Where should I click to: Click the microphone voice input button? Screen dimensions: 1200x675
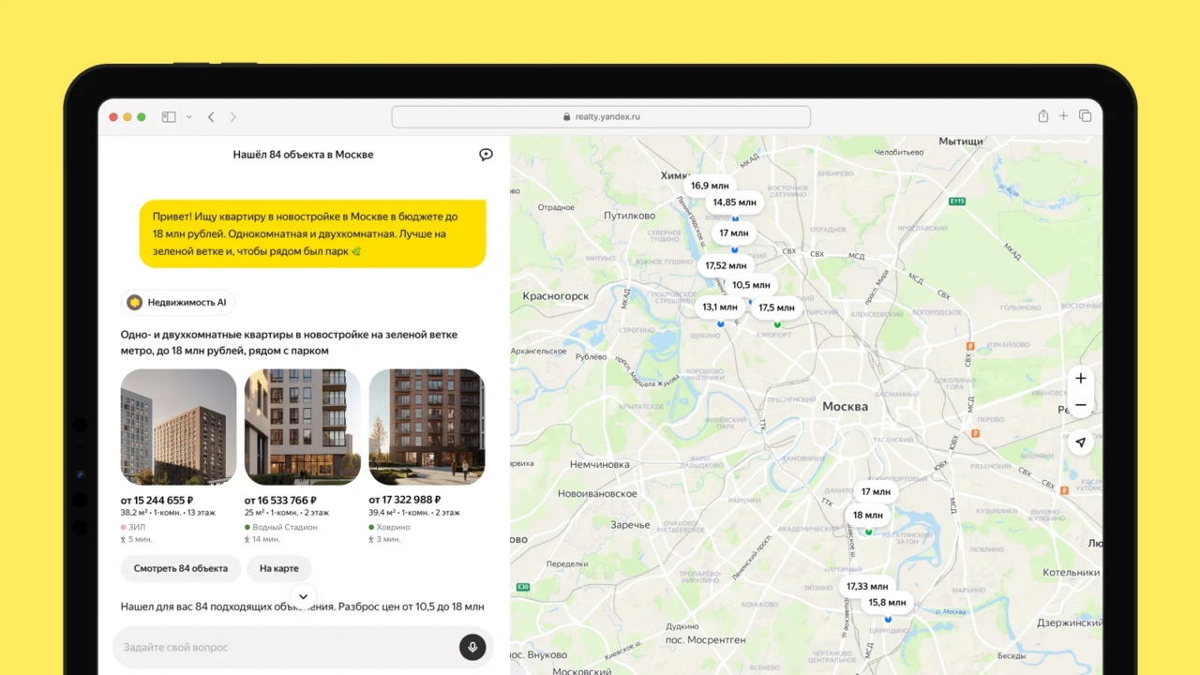coord(472,647)
